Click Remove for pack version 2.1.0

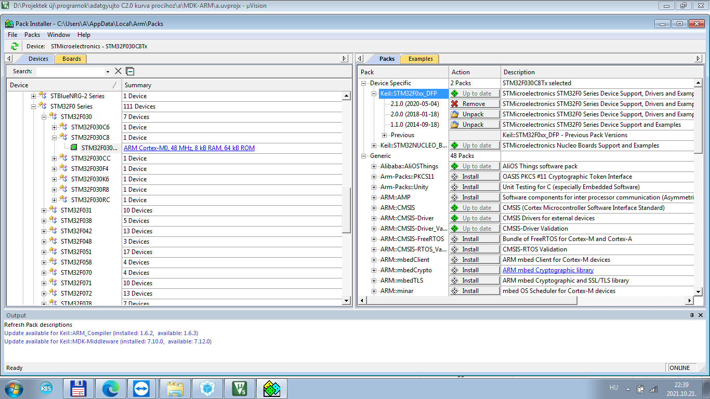[475, 104]
